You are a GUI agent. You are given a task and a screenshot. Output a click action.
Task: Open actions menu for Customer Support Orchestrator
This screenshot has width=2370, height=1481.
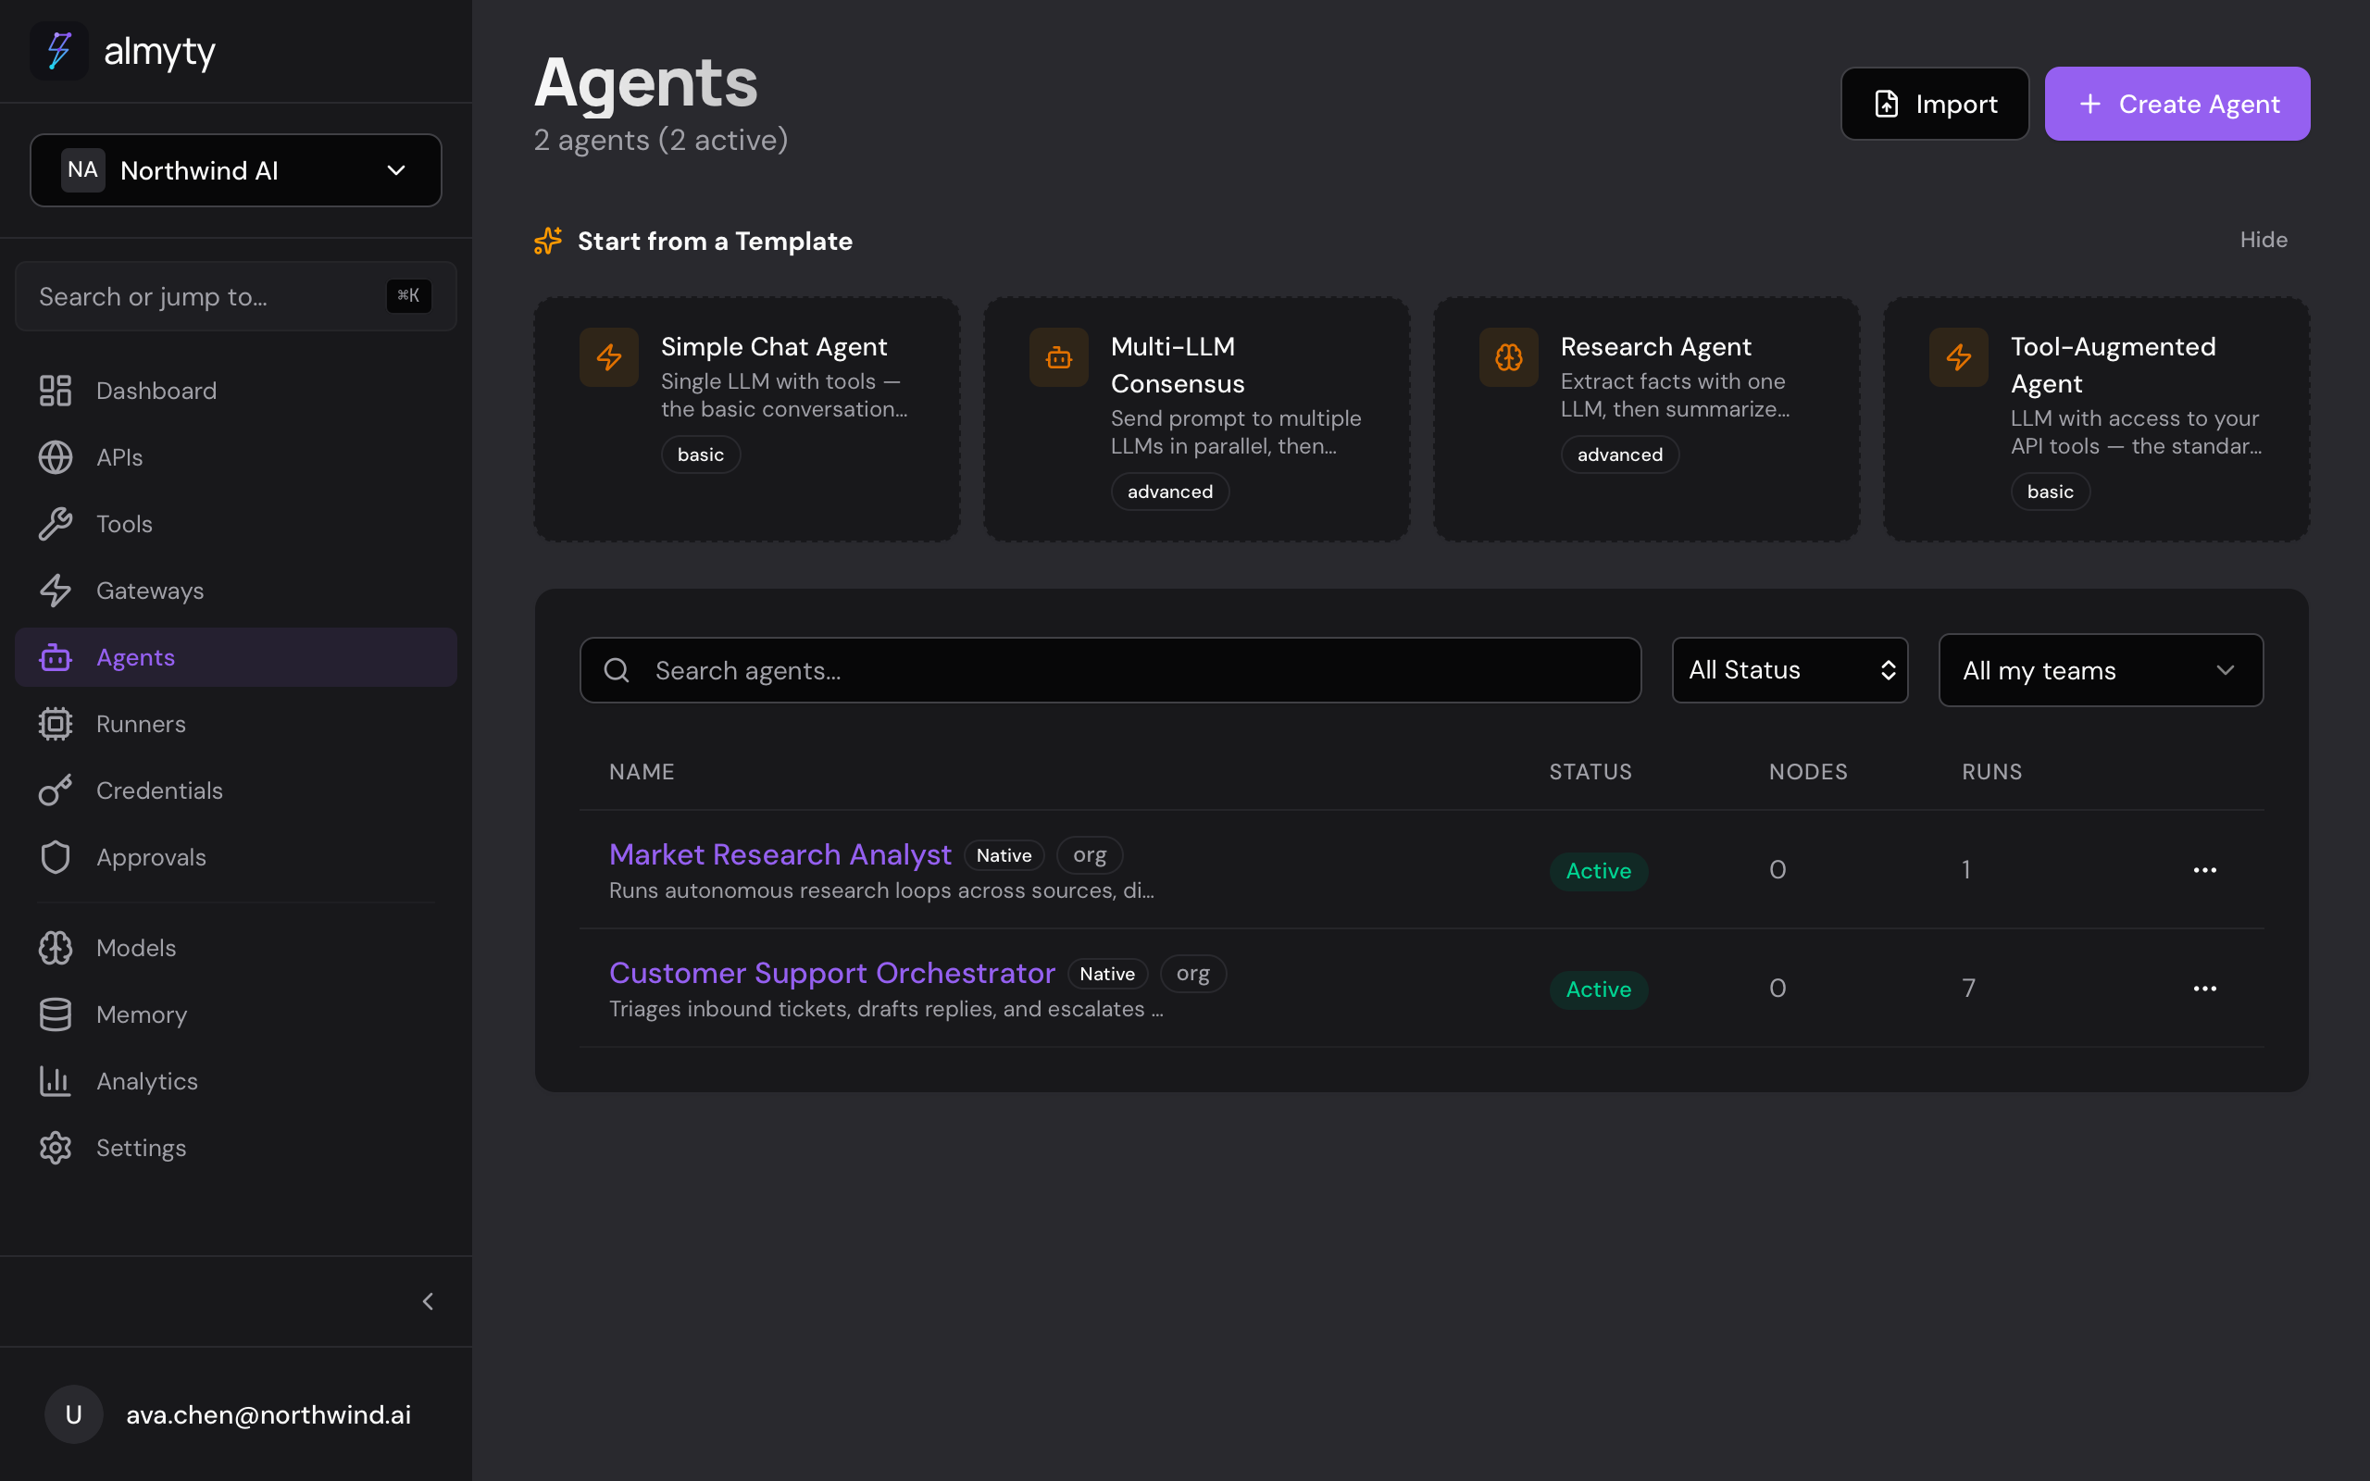tap(2204, 989)
